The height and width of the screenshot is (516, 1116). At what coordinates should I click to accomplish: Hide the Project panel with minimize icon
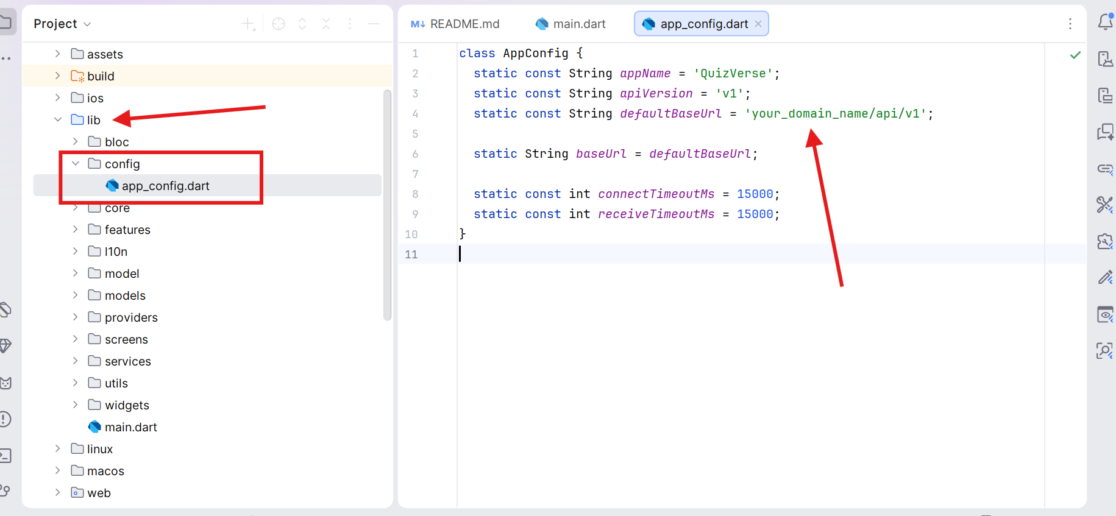click(374, 24)
